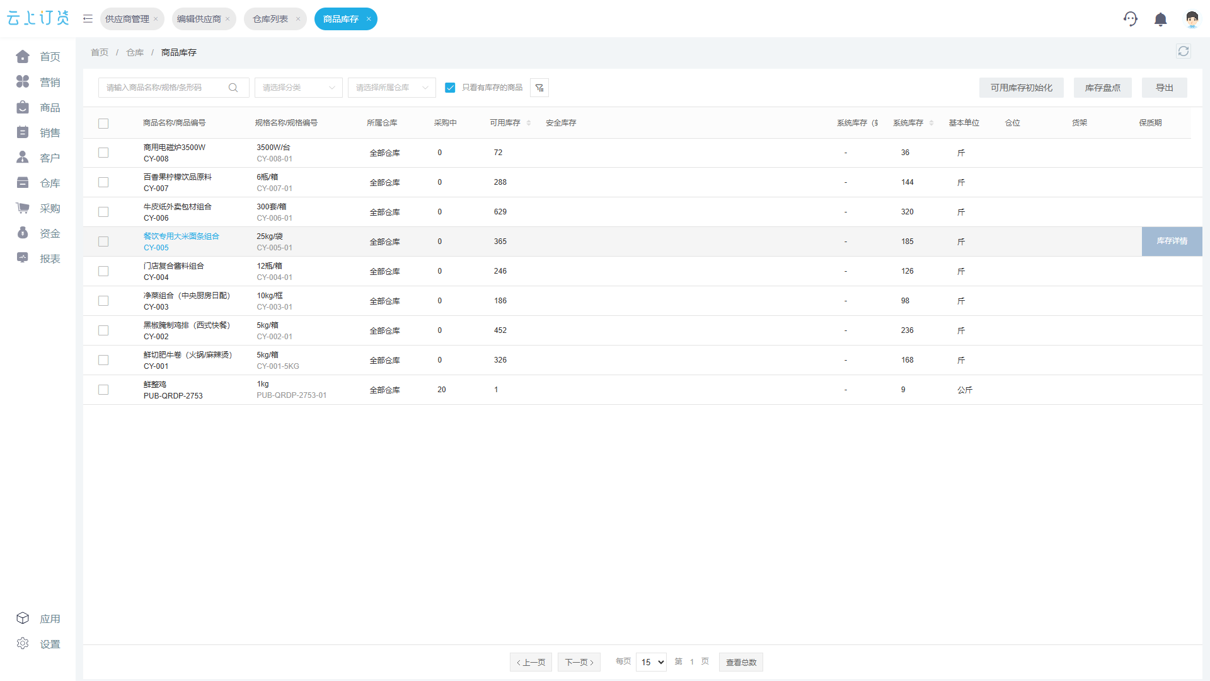1210x681 pixels.
Task: Open 销售 in the sidebar
Action: [x=38, y=132]
